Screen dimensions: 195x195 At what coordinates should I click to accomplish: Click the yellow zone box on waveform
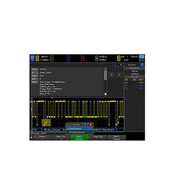(46, 123)
